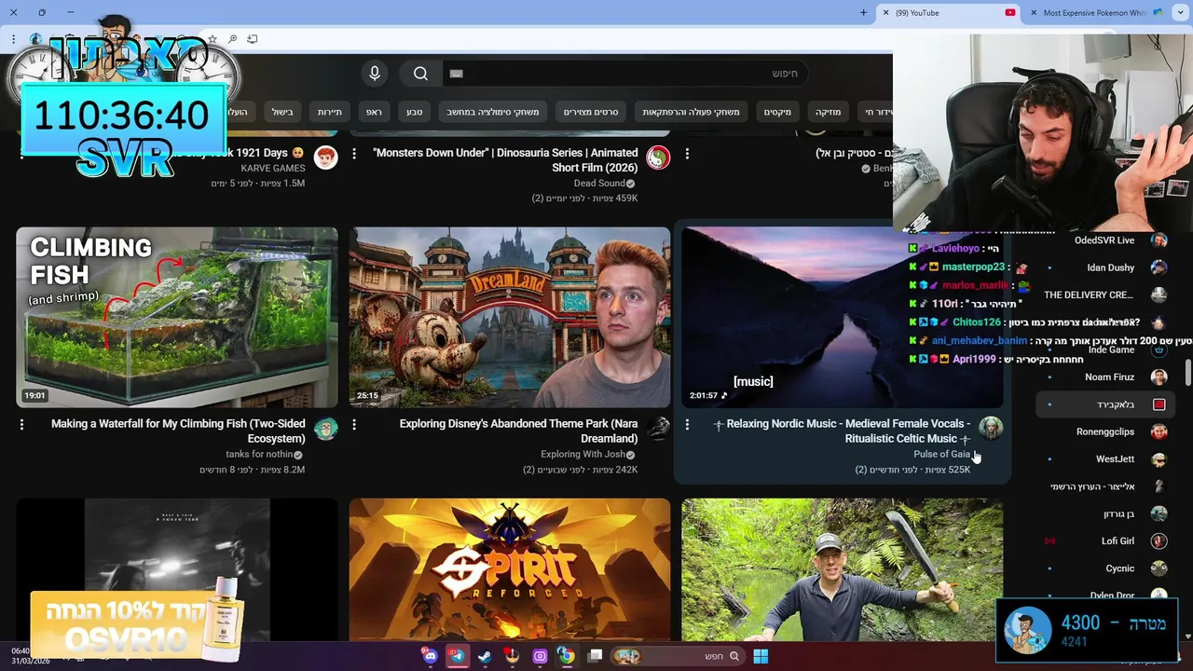Focus the YouTube חיפוש search field
The image size is (1193, 671).
[x=624, y=74]
